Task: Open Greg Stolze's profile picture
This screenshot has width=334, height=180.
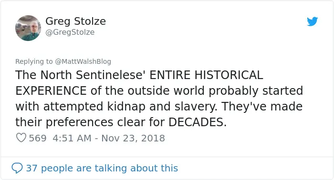Action: [x=28, y=28]
